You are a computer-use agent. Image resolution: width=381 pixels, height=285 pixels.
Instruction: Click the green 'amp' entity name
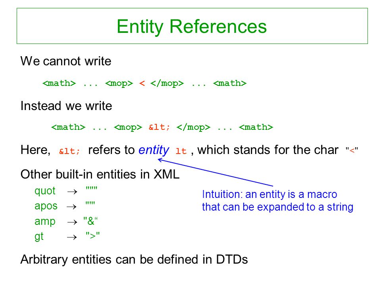pos(45,221)
